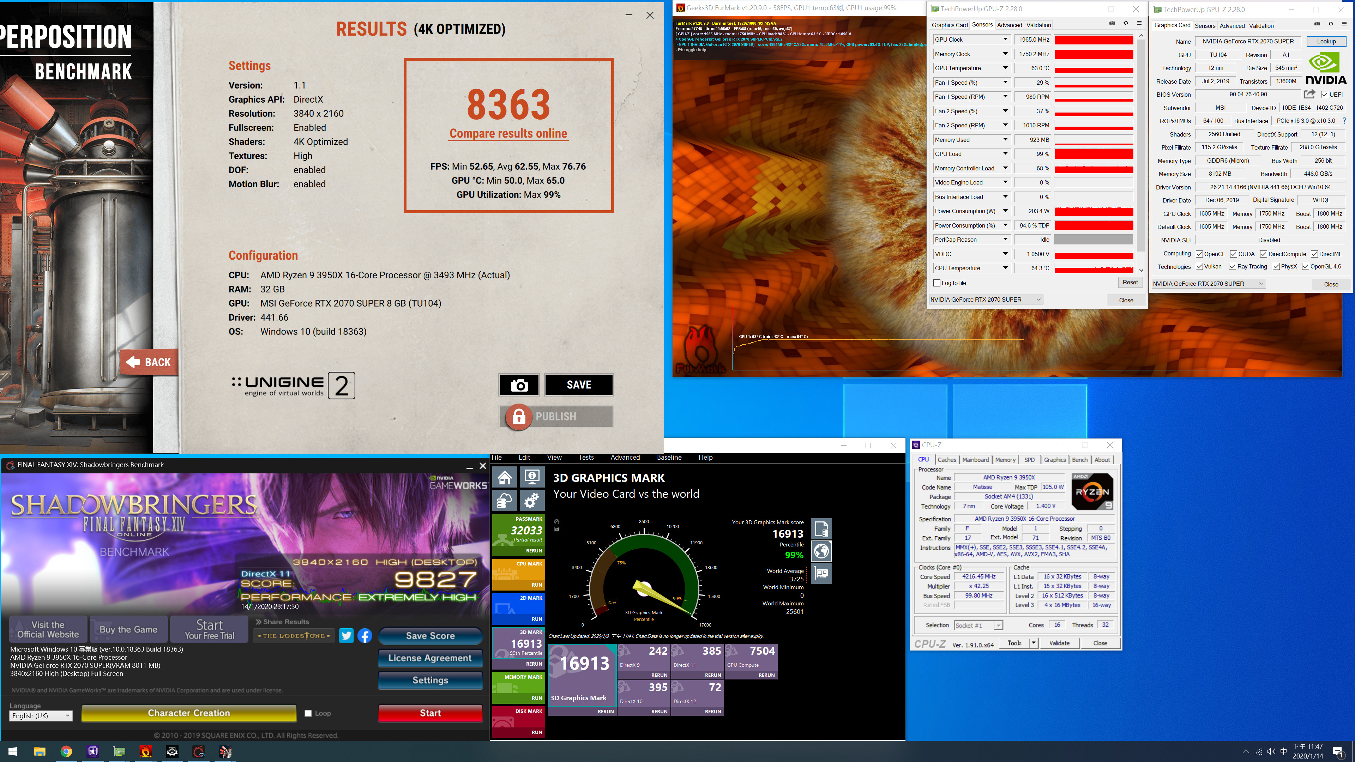This screenshot has width=1355, height=762.
Task: Click the document report icon beside 3D score
Action: 821,528
